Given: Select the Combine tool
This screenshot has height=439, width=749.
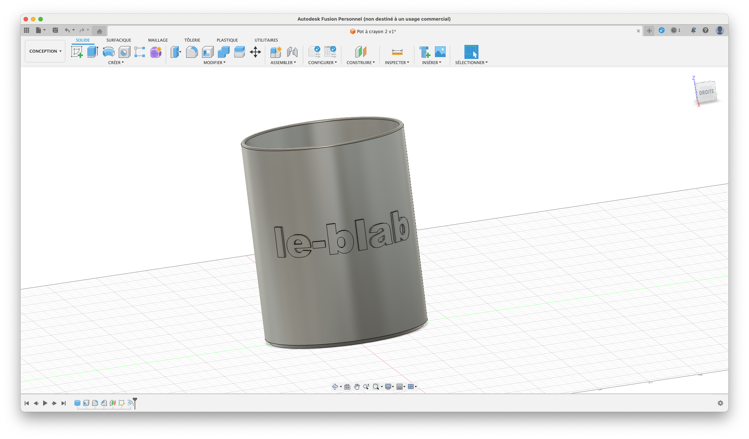Looking at the screenshot, I should point(223,52).
